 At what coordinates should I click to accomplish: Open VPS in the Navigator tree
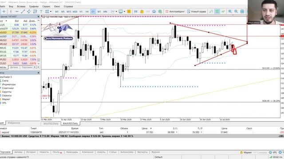[x=4, y=103]
